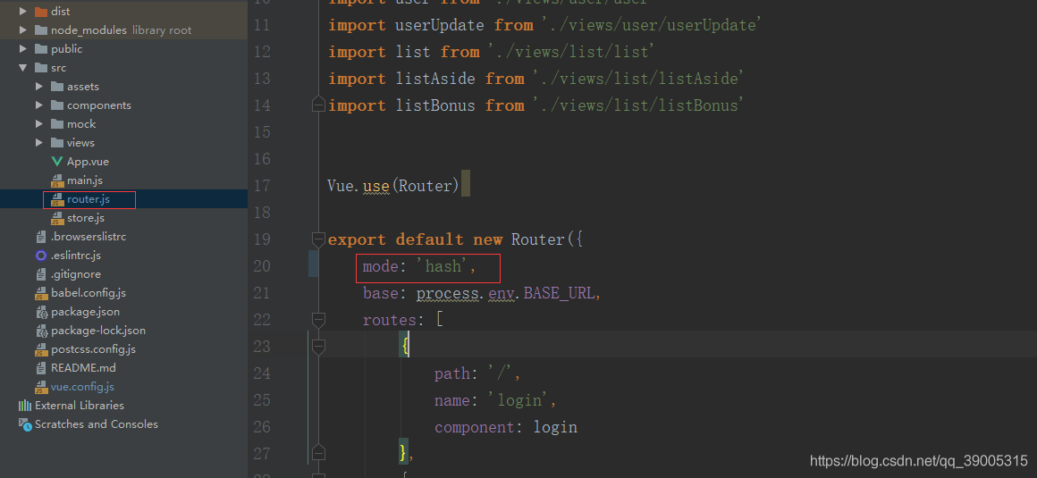Expand the mock folder arrow
1037x478 pixels.
(39, 123)
